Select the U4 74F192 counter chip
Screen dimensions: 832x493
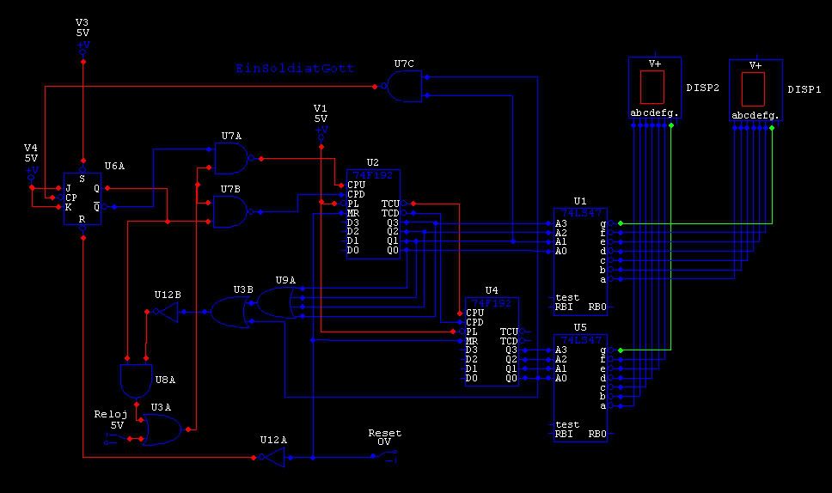(x=492, y=341)
